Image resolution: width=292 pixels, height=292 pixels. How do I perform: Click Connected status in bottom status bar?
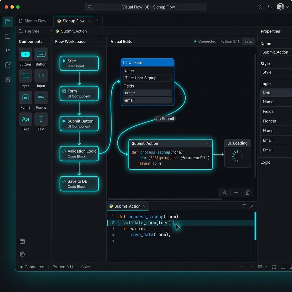tap(33, 267)
